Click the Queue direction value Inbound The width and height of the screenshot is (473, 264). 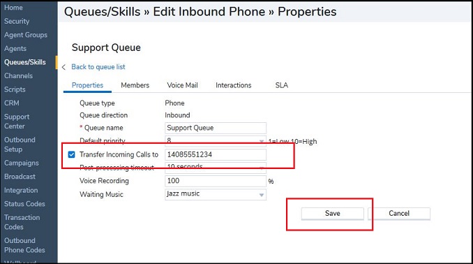(177, 115)
